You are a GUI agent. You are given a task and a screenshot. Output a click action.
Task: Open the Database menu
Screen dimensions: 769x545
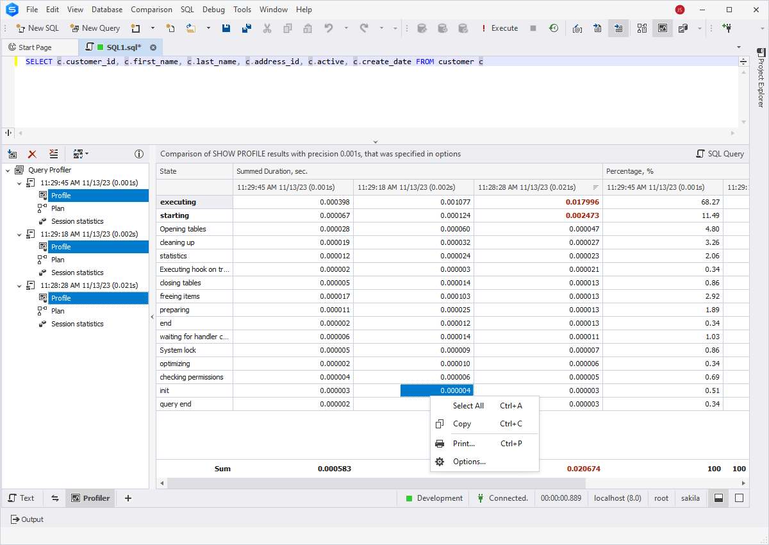106,9
